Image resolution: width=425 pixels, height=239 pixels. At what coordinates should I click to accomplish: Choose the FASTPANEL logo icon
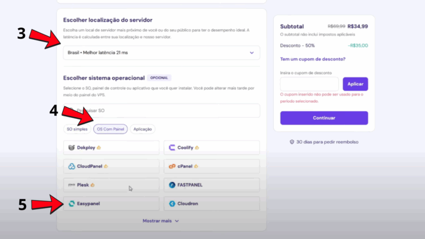click(x=172, y=185)
